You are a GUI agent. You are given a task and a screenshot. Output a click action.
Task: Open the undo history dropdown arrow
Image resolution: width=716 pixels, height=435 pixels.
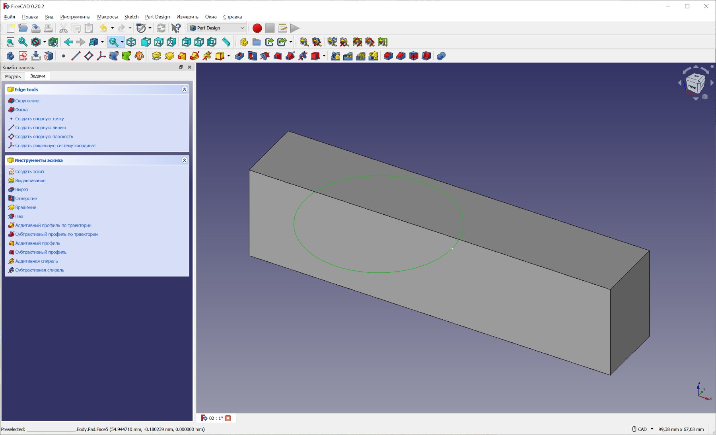point(113,28)
